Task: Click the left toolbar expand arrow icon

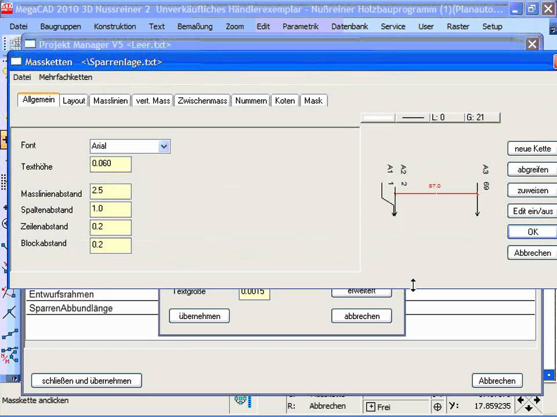Action: [x=15, y=379]
